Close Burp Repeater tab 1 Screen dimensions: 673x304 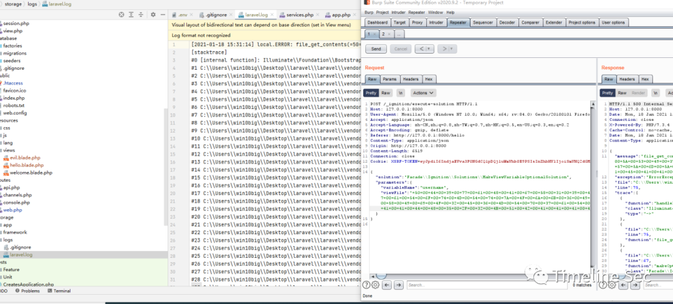[x=375, y=34]
